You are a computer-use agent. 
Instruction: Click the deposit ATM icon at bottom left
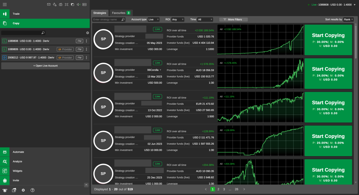click(x=5, y=190)
